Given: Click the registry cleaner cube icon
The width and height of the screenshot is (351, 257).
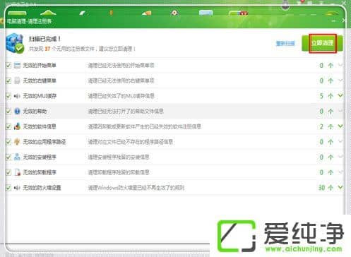Looking at the screenshot, I should (15, 43).
